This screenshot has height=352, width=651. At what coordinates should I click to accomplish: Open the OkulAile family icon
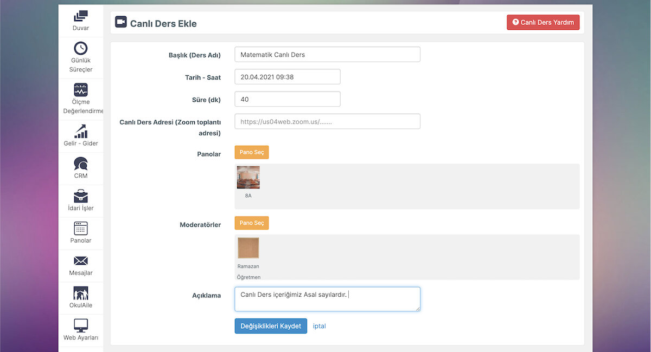81,293
